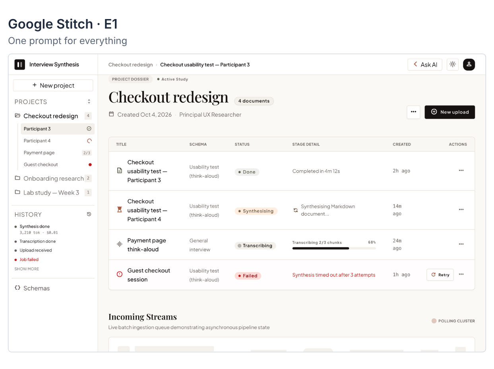
Task: Click the Synthesis timed out error message
Action: pos(334,275)
